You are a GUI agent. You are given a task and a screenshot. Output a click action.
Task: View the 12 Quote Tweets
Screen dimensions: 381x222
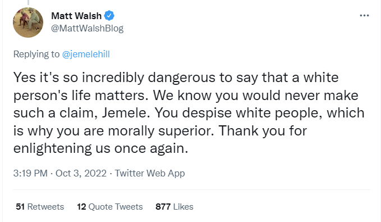pyautogui.click(x=110, y=207)
